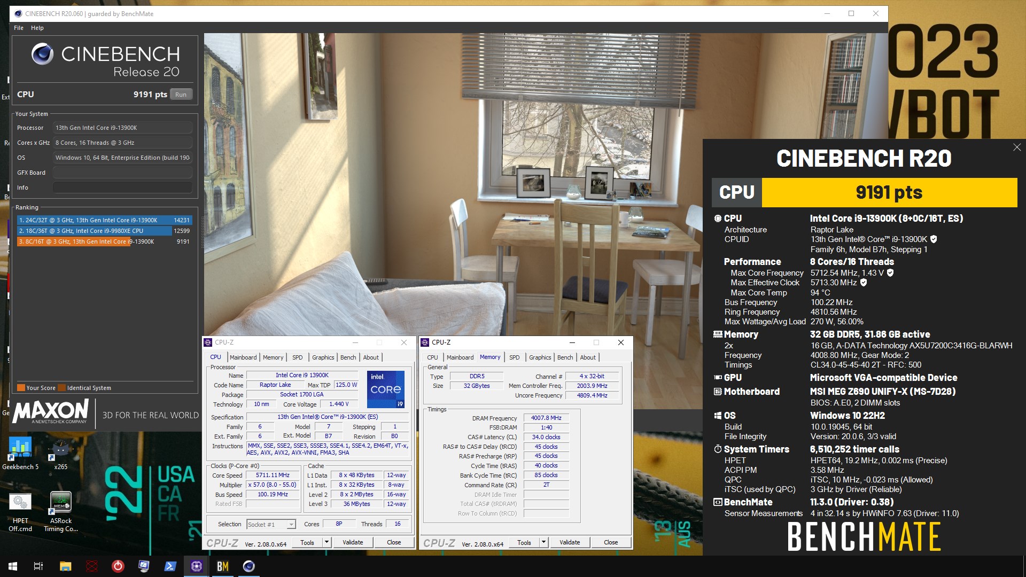Switch to Memory tab in the CPU-tab CPU-Z window
The image size is (1026, 577).
[273, 357]
